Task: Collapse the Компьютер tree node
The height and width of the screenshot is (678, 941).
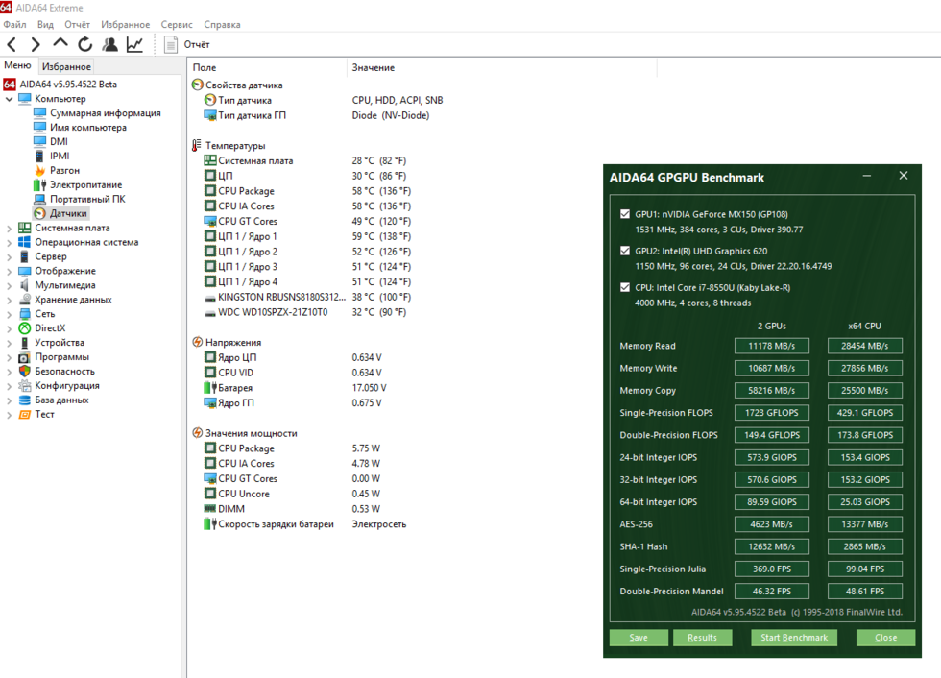Action: 10,99
